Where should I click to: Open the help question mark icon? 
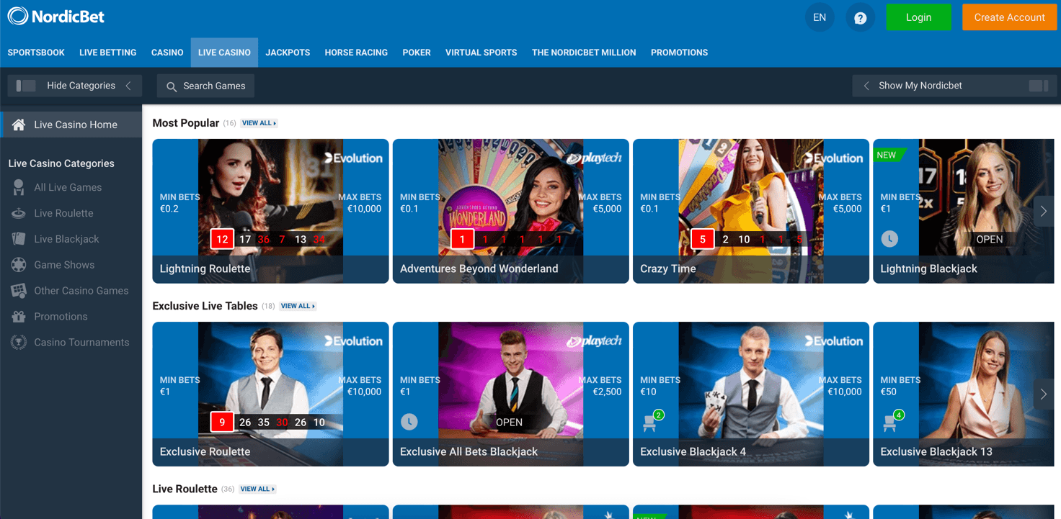pos(860,18)
